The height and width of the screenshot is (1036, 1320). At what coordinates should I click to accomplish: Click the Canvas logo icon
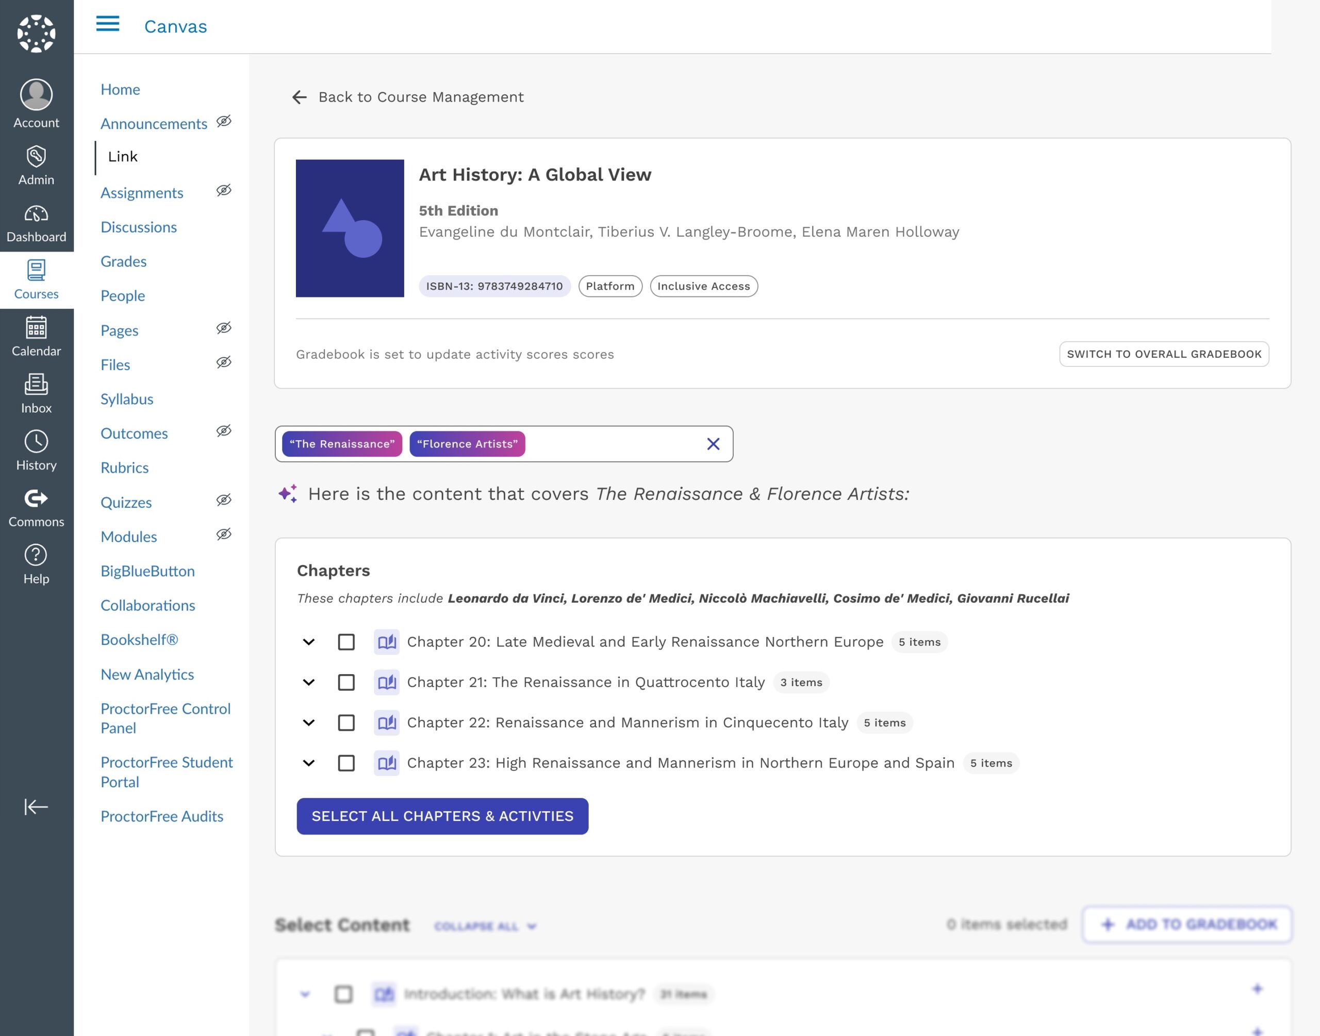[x=37, y=34]
